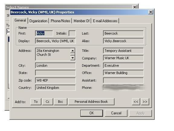Click the Cancel button

[x=116, y=113]
